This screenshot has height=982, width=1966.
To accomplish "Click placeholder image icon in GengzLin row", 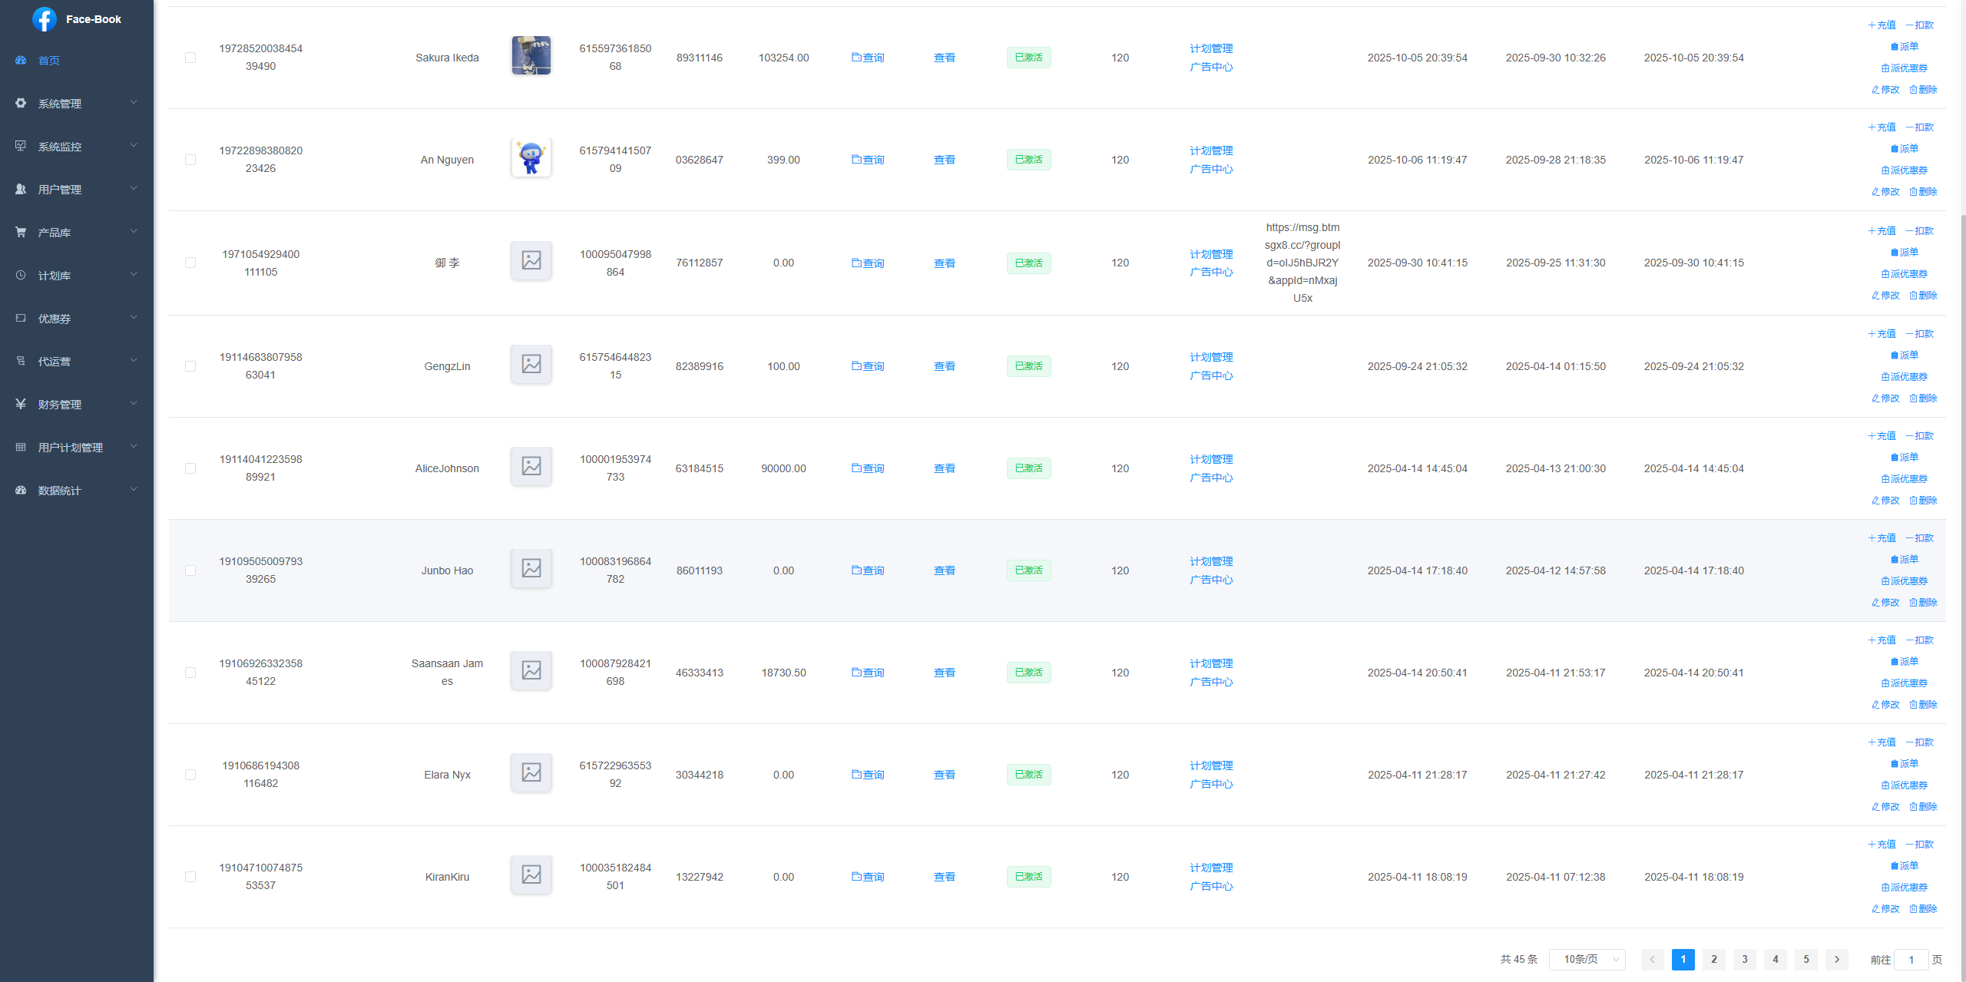I will tap(531, 364).
